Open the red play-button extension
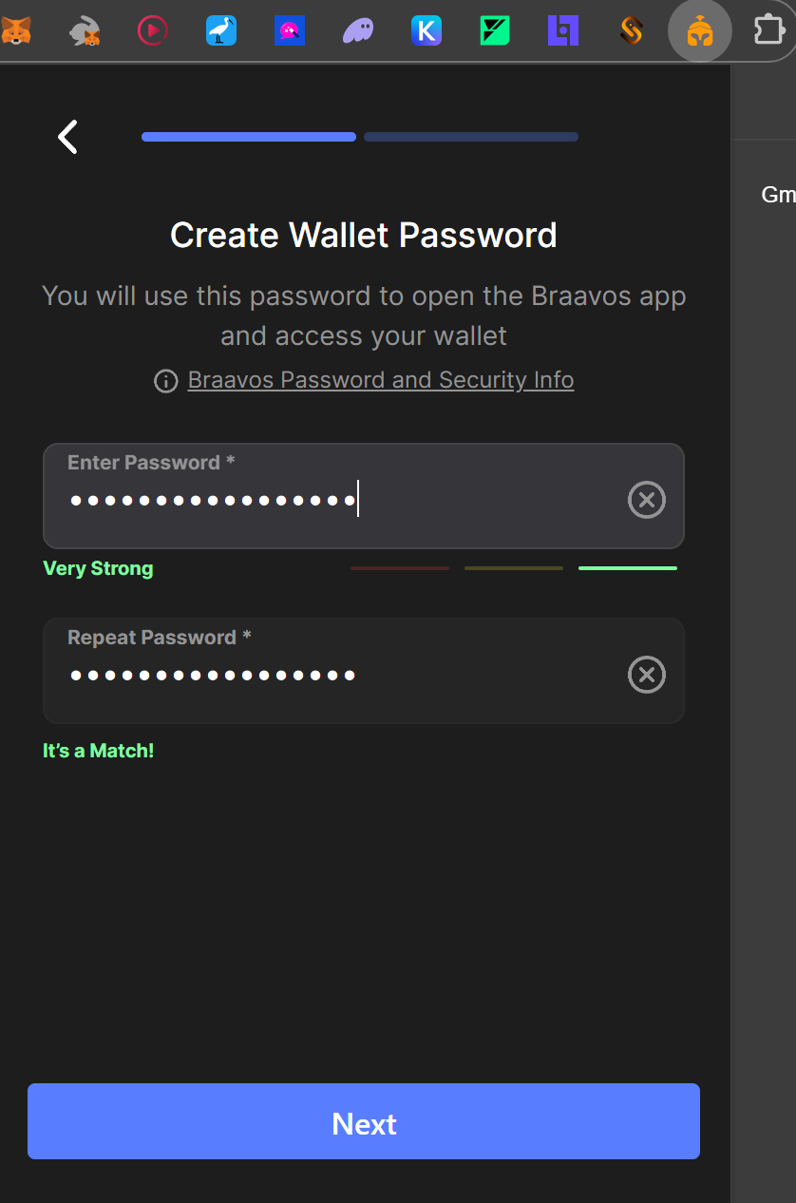Screen dimensions: 796x1203 point(152,29)
